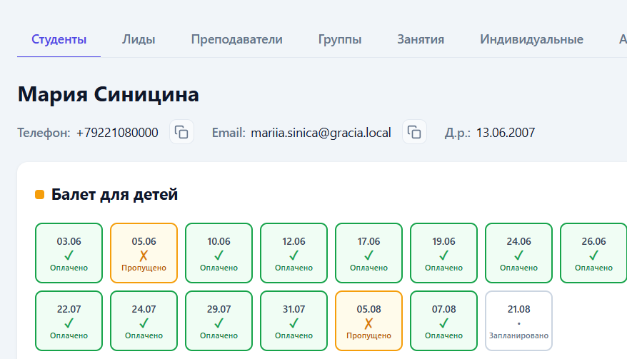Open the Индивидуальные tab
Screen dimensions: 627x359
click(531, 39)
